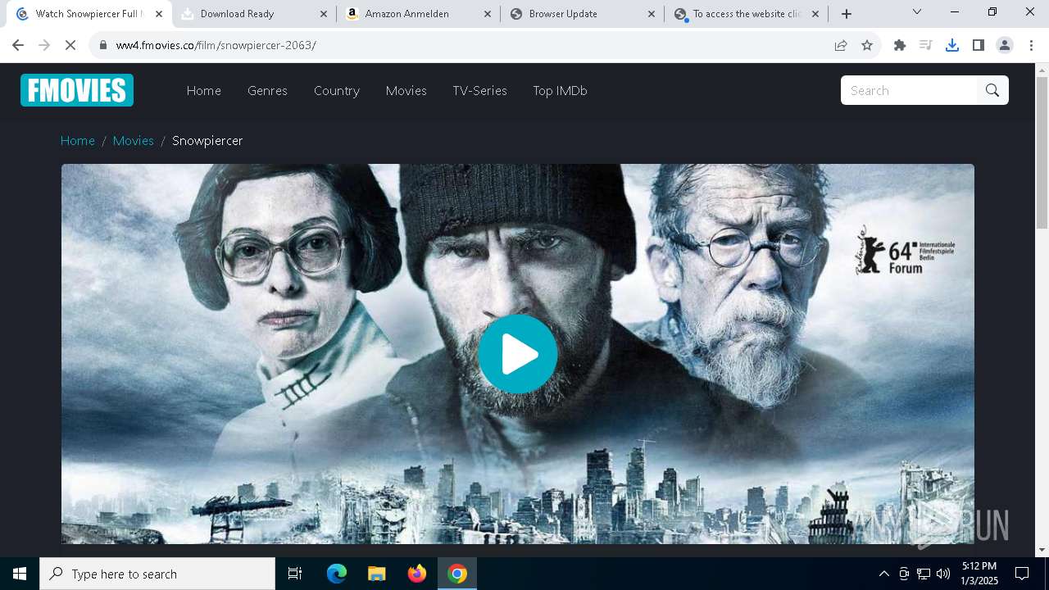Open the Home nav link
The image size is (1049, 590).
point(204,90)
